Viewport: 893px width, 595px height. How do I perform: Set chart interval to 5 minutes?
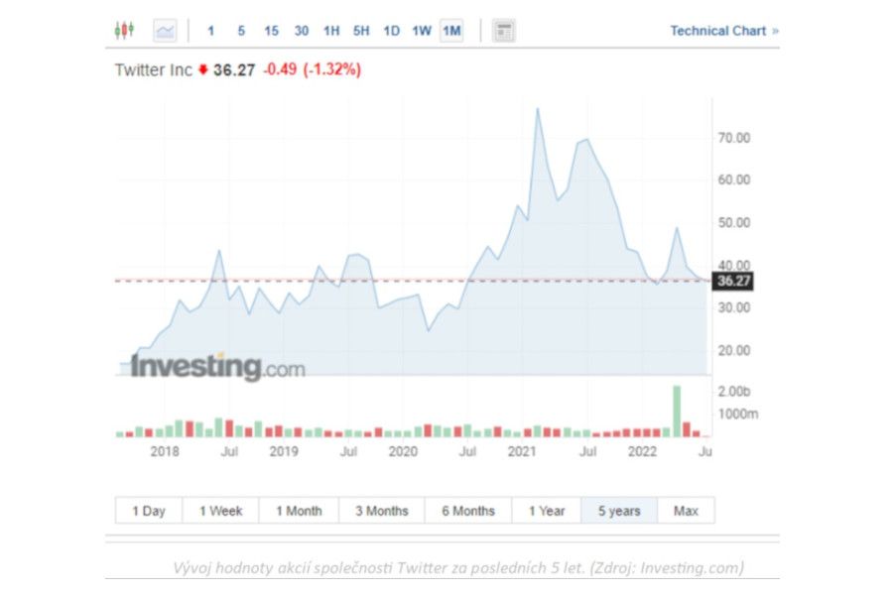tap(241, 31)
